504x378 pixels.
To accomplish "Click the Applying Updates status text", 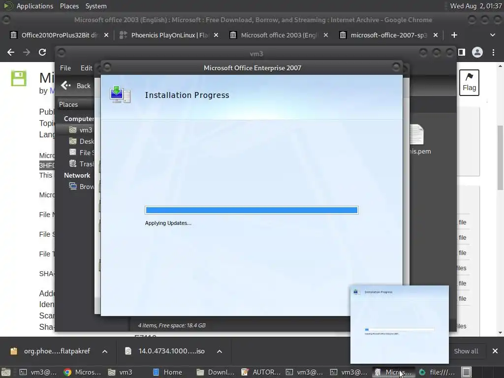I will coord(168,223).
